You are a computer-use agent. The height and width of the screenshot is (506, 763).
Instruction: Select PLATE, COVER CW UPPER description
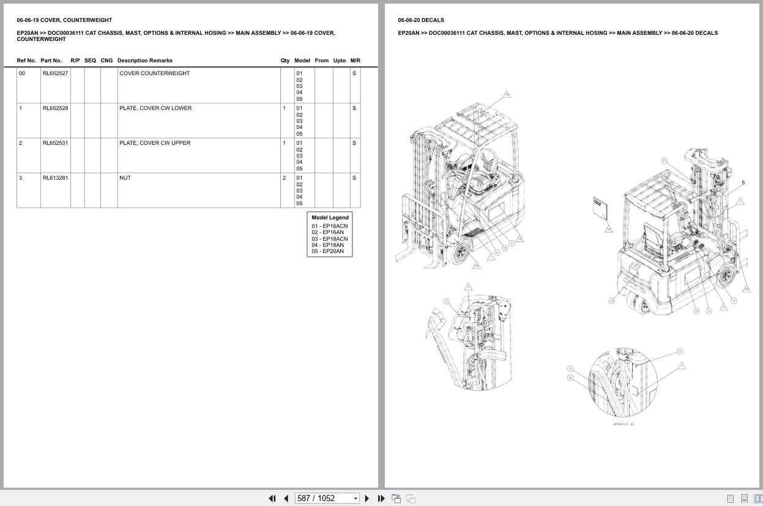point(155,143)
